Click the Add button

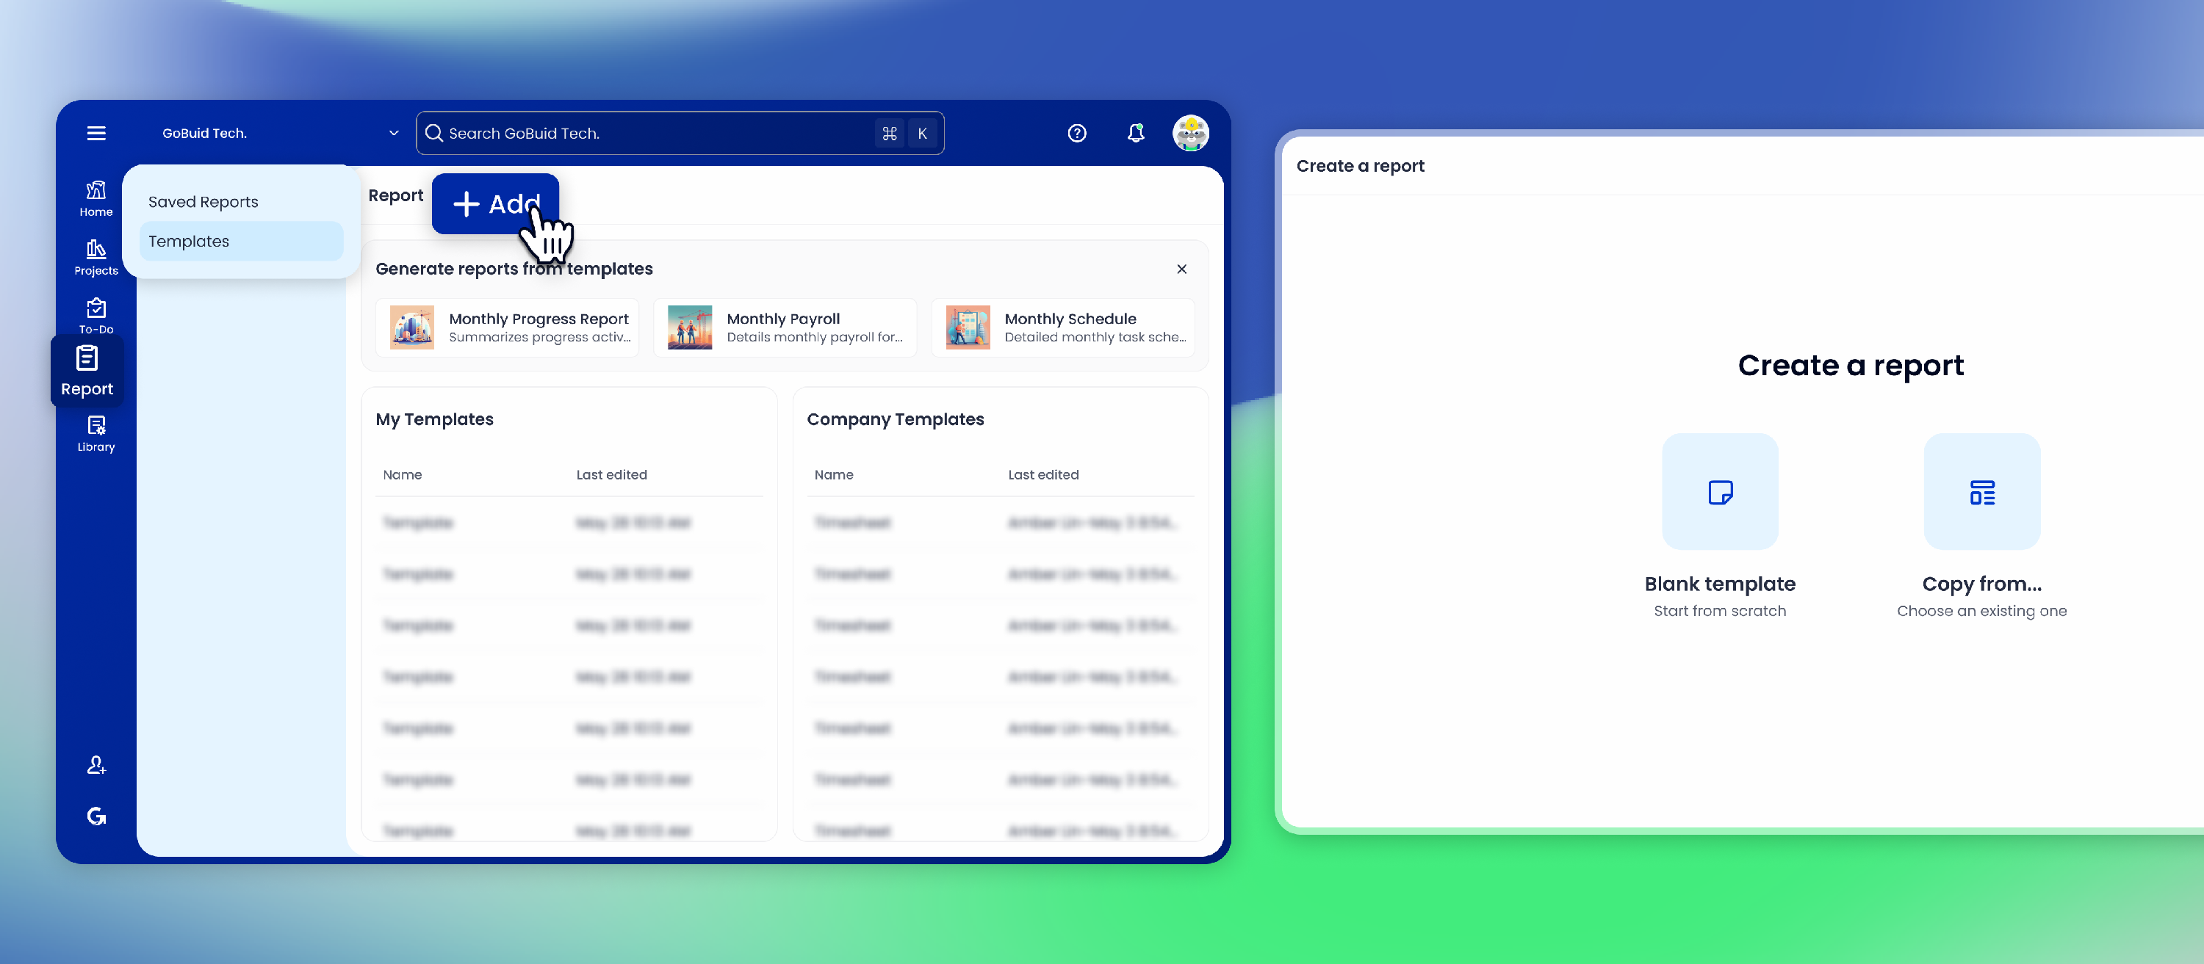(495, 203)
